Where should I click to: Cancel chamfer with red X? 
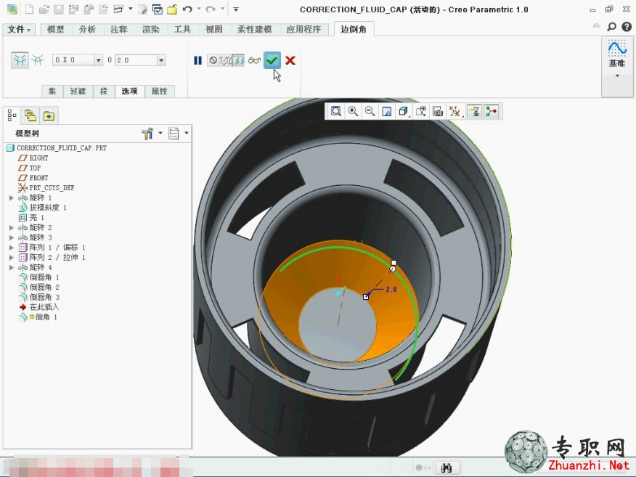[x=290, y=60]
